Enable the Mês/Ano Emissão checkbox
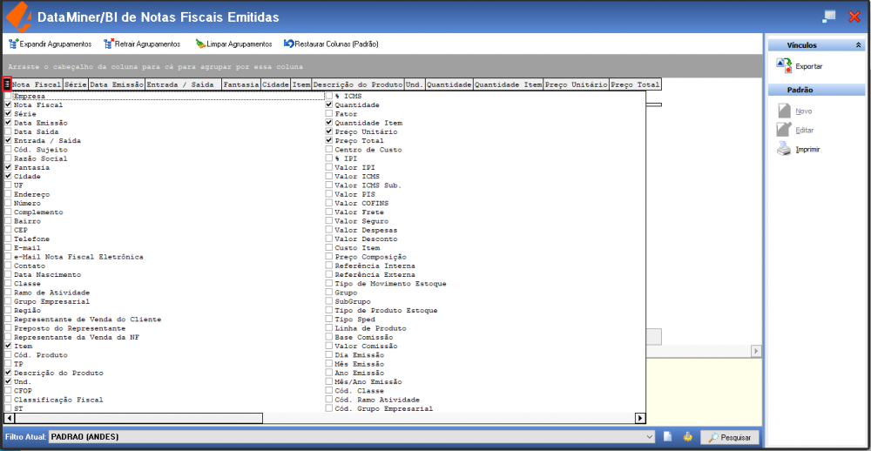The height and width of the screenshot is (451, 871). point(329,381)
